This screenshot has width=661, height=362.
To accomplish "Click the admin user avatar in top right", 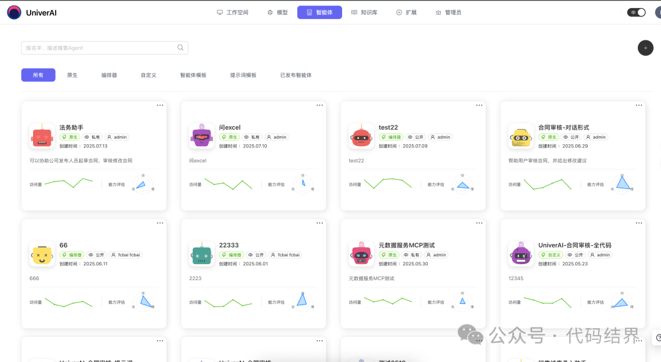I will click(x=657, y=12).
